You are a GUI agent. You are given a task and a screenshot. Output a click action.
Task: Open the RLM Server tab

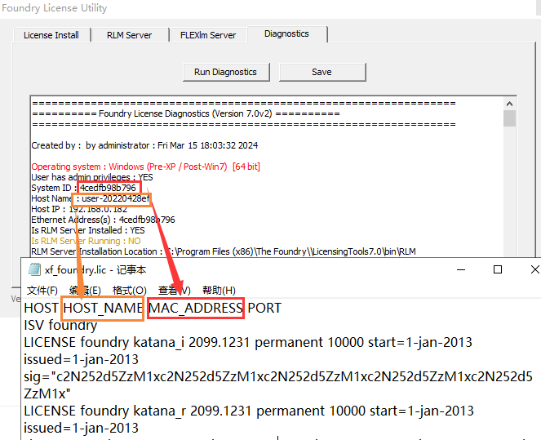click(x=130, y=35)
